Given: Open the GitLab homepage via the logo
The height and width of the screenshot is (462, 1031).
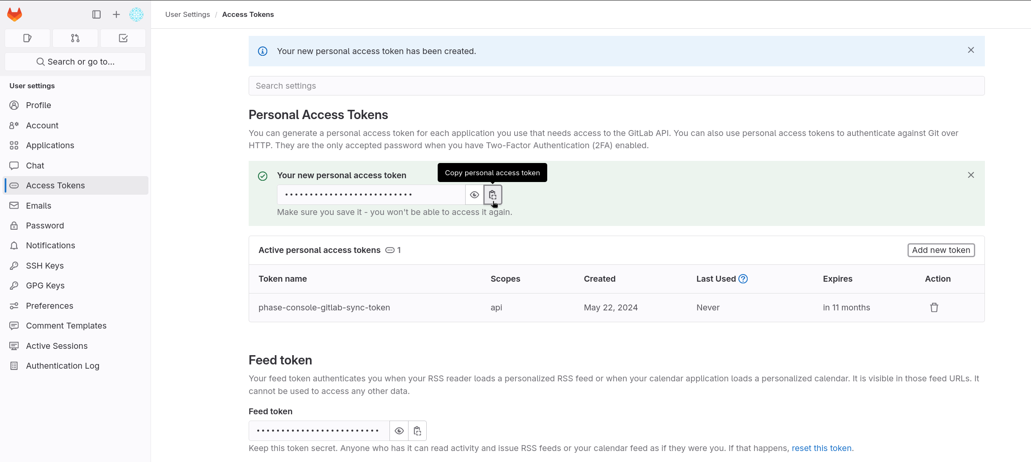Looking at the screenshot, I should pyautogui.click(x=14, y=14).
